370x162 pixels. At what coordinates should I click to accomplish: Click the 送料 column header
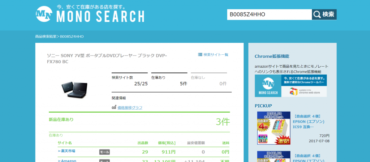225,143
